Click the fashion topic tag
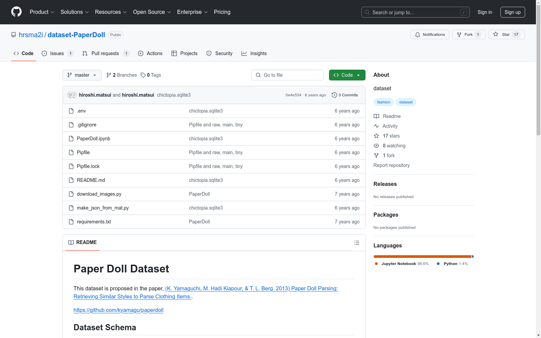 (383, 102)
